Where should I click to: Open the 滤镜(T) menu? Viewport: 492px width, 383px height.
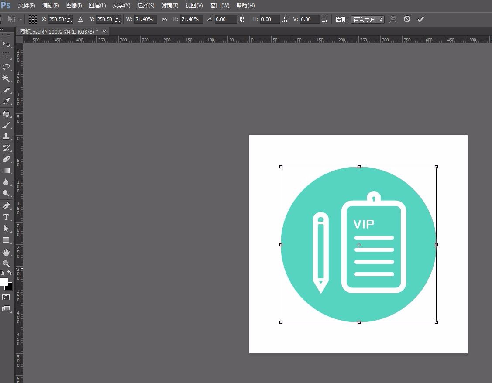[170, 6]
